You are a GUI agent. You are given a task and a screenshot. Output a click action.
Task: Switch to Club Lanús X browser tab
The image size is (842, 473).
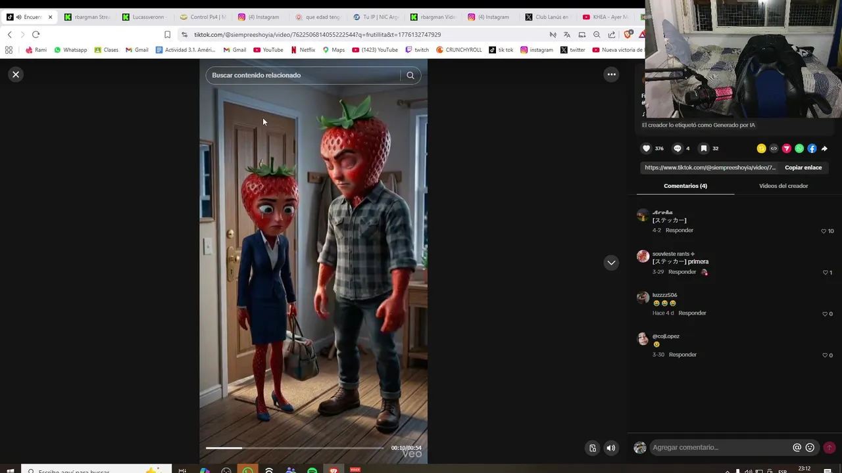point(547,17)
